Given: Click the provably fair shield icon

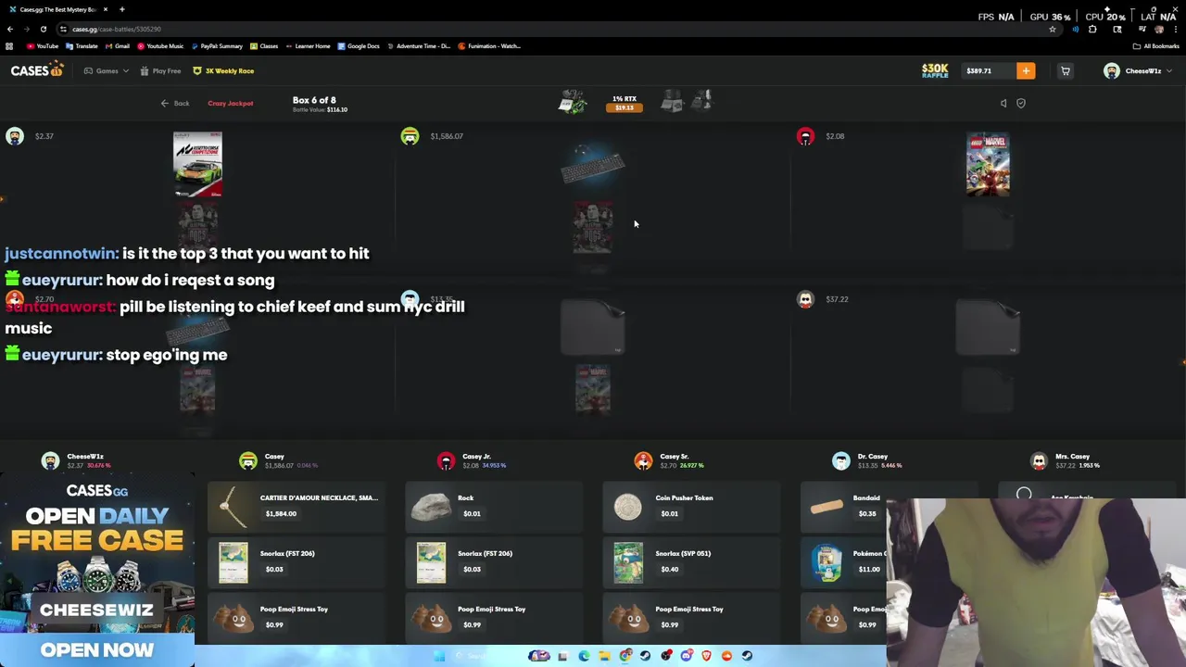Looking at the screenshot, I should point(1021,104).
